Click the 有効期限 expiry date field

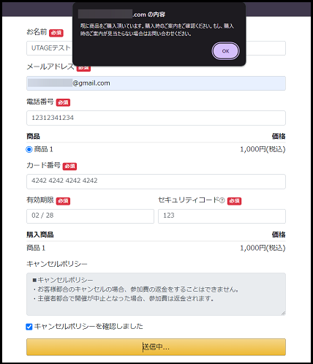coord(90,216)
